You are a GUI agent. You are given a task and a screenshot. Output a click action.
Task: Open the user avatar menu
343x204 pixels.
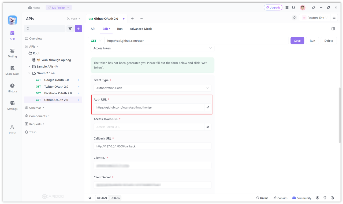(303, 7)
